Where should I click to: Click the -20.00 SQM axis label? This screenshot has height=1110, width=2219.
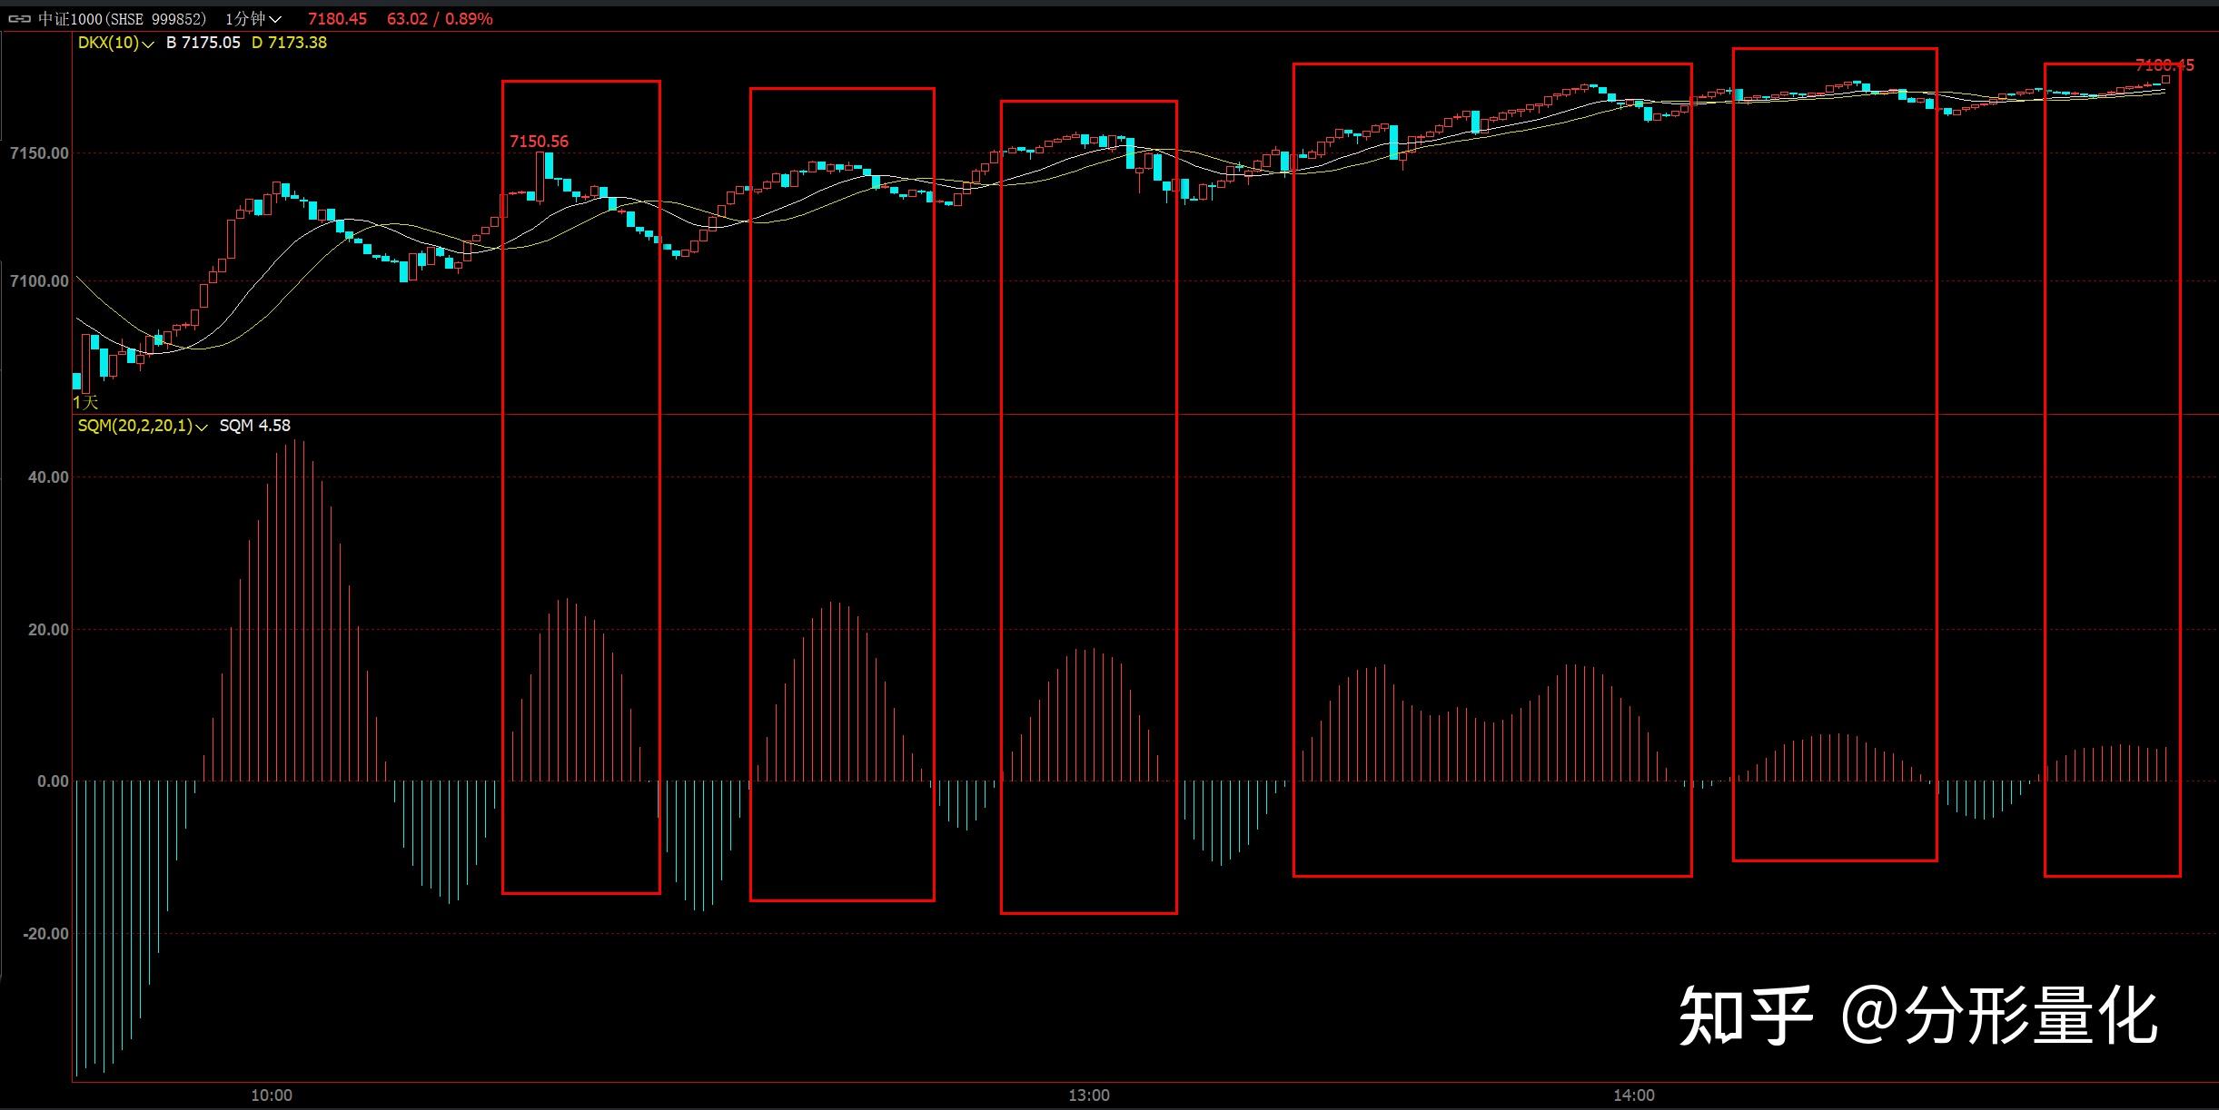tap(45, 934)
